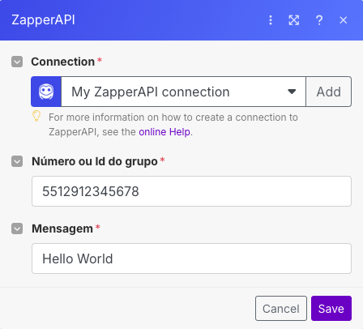Click the Mensagem field label

click(x=62, y=229)
